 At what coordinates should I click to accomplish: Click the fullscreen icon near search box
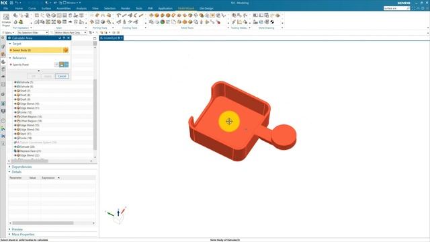click(x=414, y=8)
